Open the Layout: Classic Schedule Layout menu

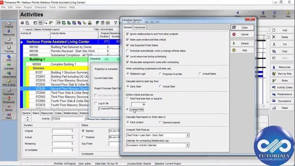click(x=41, y=30)
